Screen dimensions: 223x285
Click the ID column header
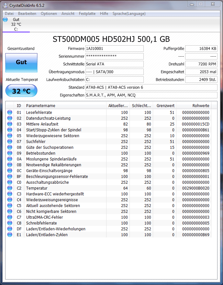point(19,105)
